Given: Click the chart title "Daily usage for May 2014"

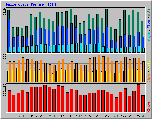Looking at the screenshot, I should pyautogui.click(x=31, y=4).
